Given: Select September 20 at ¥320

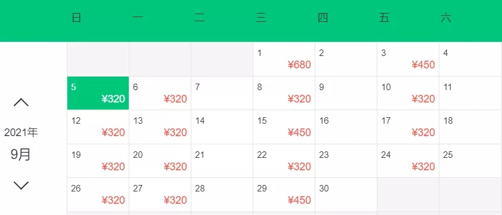Looking at the screenshot, I should (160, 161).
